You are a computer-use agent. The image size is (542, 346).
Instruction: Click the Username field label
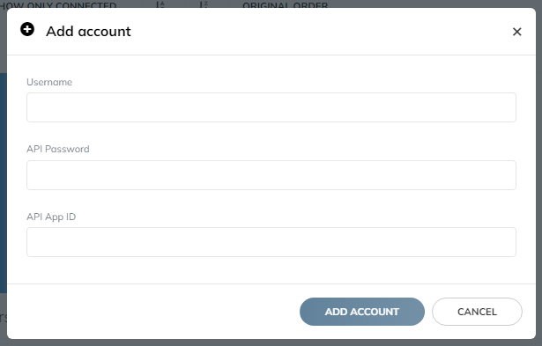coord(49,82)
